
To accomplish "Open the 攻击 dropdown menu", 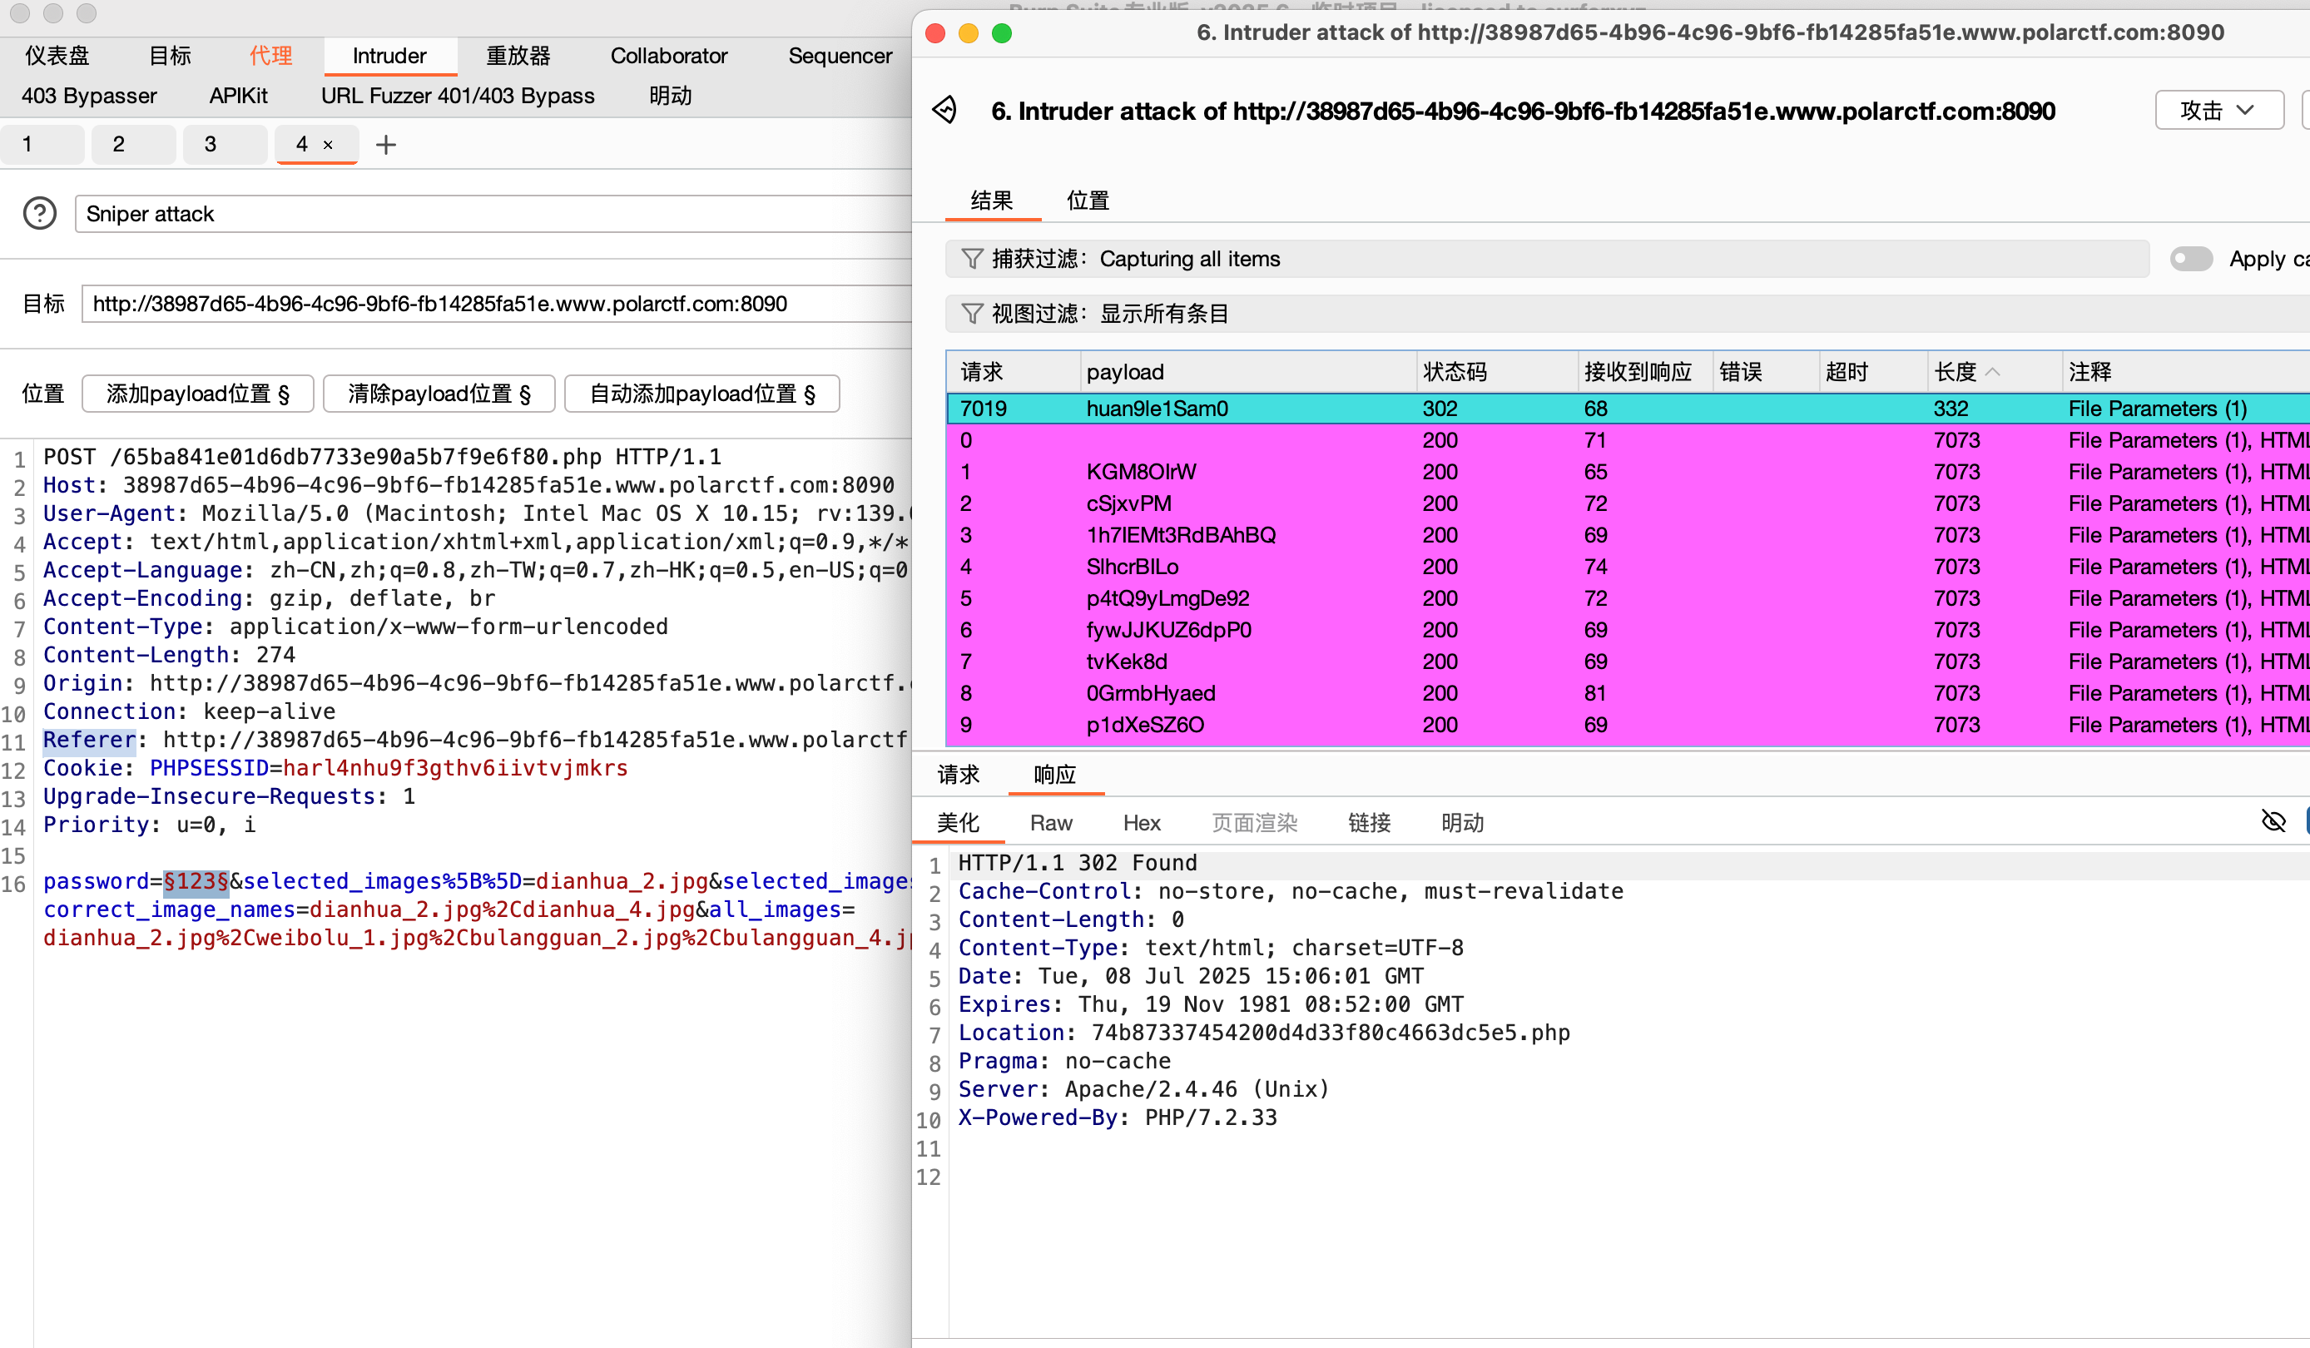I will pyautogui.click(x=2218, y=110).
